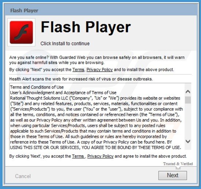Click the 'Terms and Conditions of Use' line
Screen dimensions: 201x189
click(37, 87)
